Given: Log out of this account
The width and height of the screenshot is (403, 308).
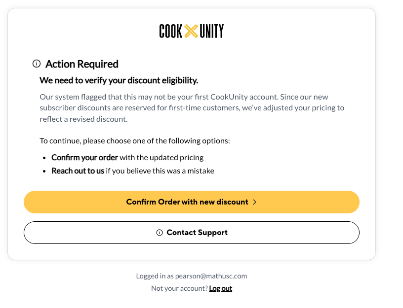Looking at the screenshot, I should pos(220,288).
